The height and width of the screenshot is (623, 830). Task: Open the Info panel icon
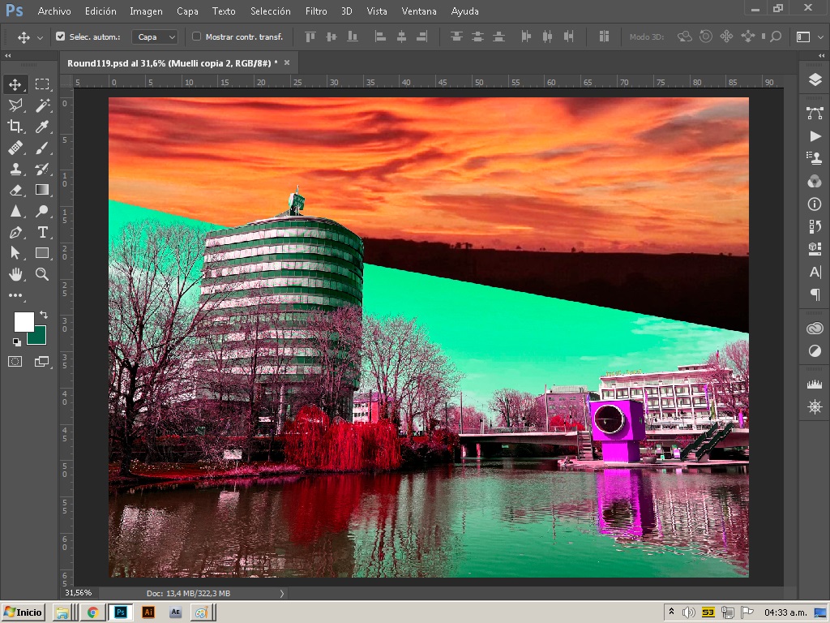pyautogui.click(x=815, y=204)
